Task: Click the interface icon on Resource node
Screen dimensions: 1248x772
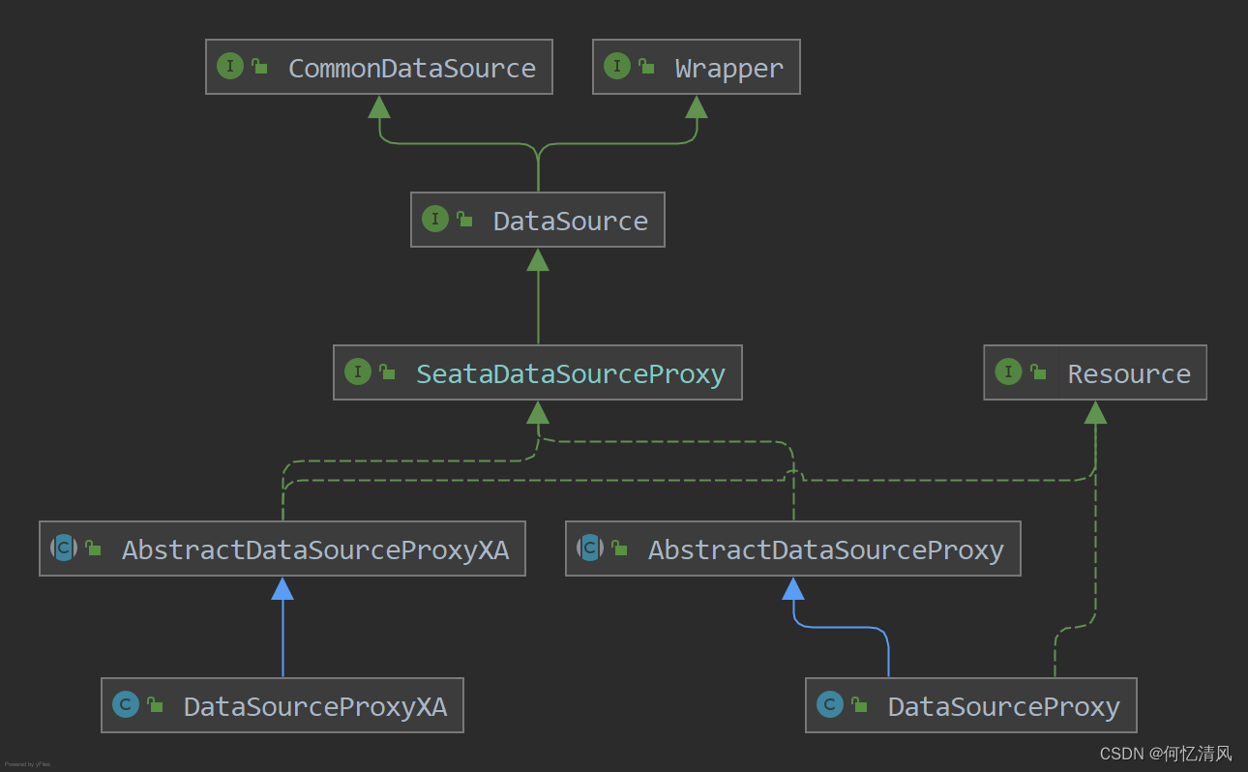Action: pos(1008,372)
